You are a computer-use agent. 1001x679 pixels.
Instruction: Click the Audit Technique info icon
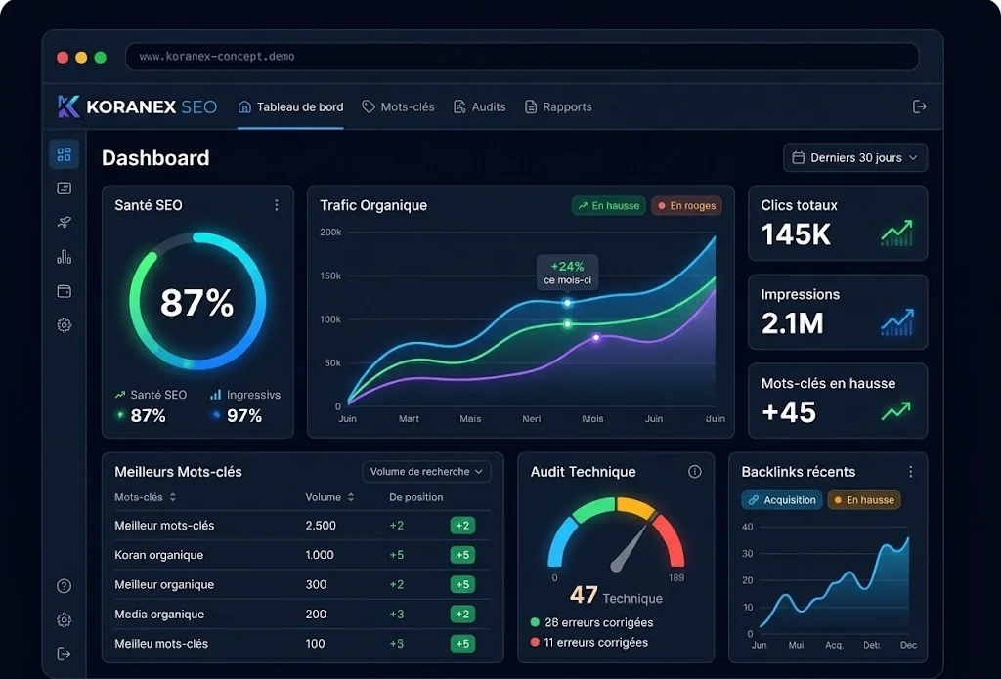point(695,472)
